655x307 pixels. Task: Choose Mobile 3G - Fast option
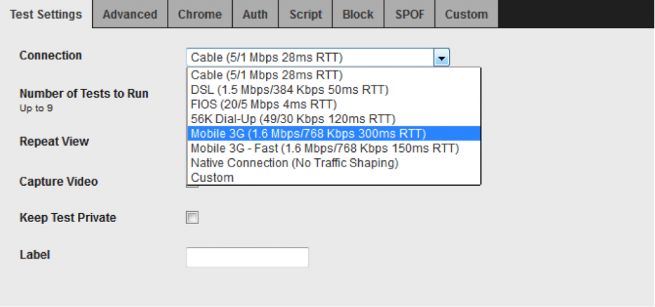pos(334,148)
